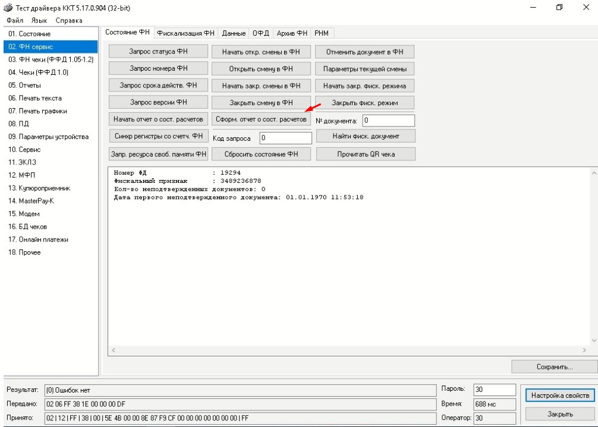Select the ОФД tab
598x427 pixels.
click(261, 33)
